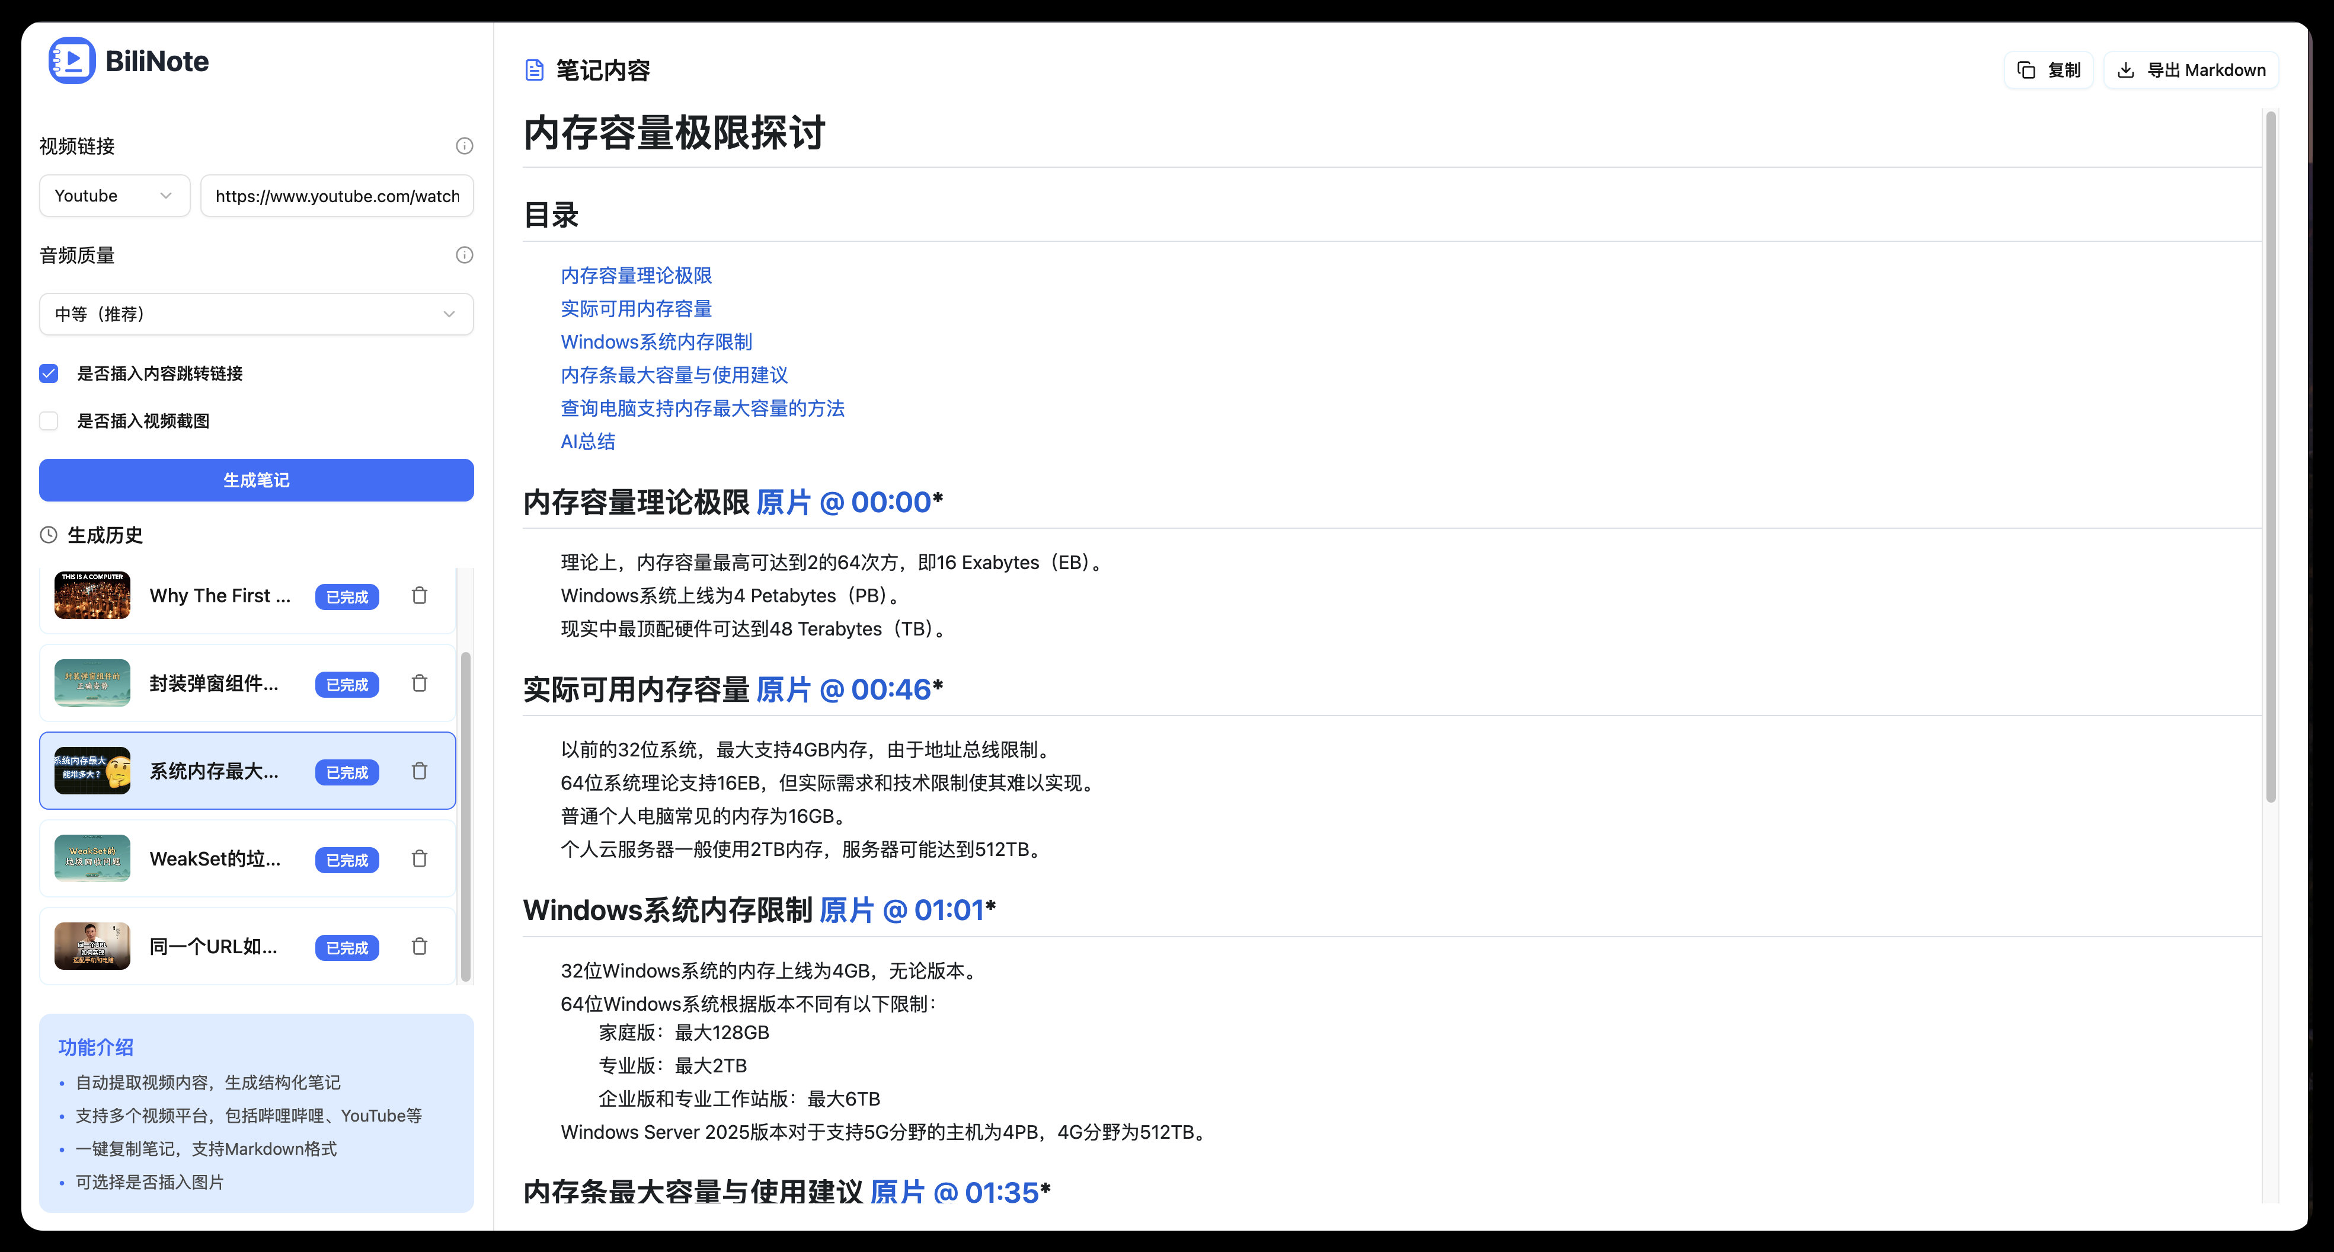Select the 系统内存最大 history thumbnail

coord(91,771)
